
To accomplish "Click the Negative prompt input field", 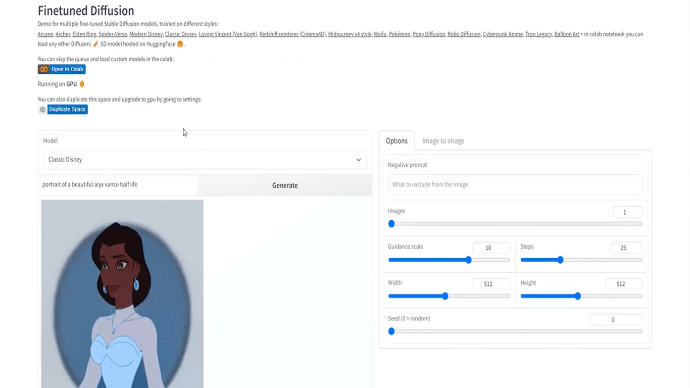I will coord(515,185).
